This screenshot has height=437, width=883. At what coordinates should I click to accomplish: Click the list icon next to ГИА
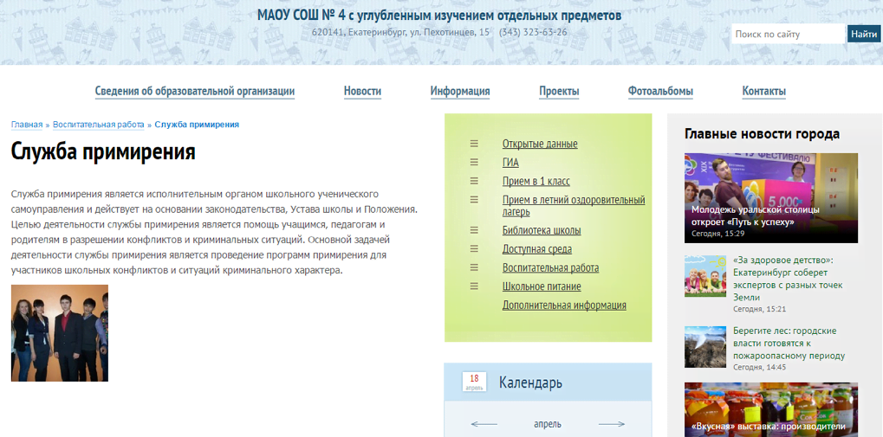click(x=474, y=162)
